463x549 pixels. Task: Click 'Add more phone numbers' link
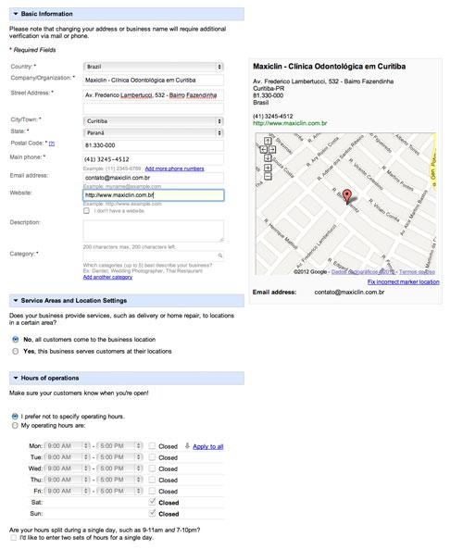pyautogui.click(x=174, y=168)
